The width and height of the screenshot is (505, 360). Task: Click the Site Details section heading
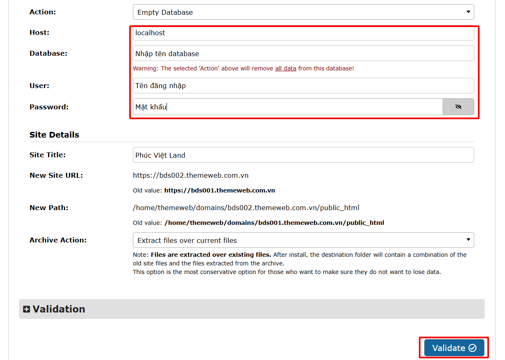click(x=54, y=135)
